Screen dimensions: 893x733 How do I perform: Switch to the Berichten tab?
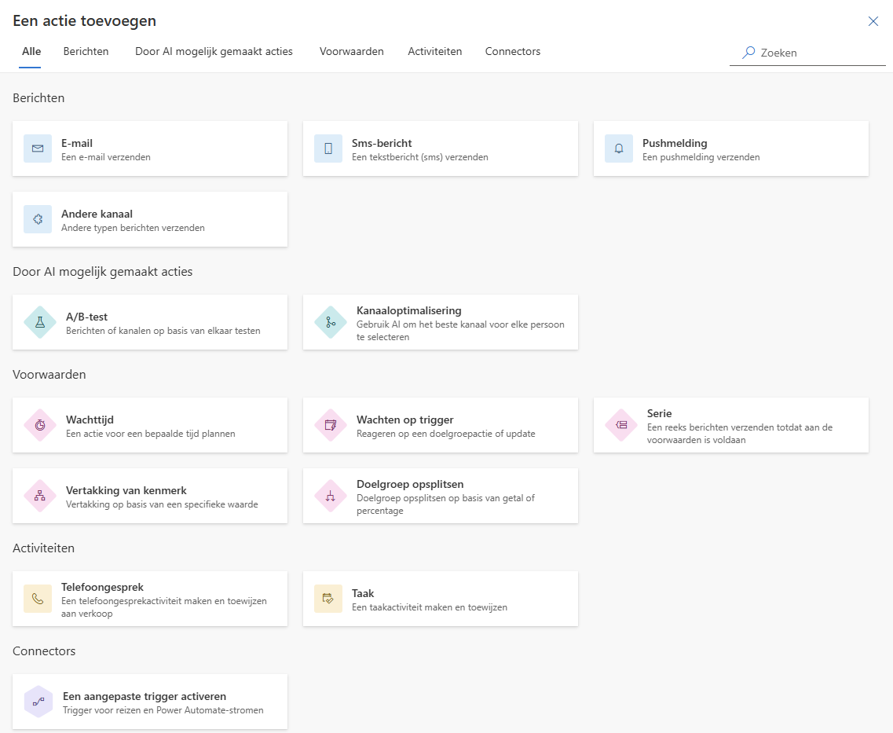(x=86, y=52)
